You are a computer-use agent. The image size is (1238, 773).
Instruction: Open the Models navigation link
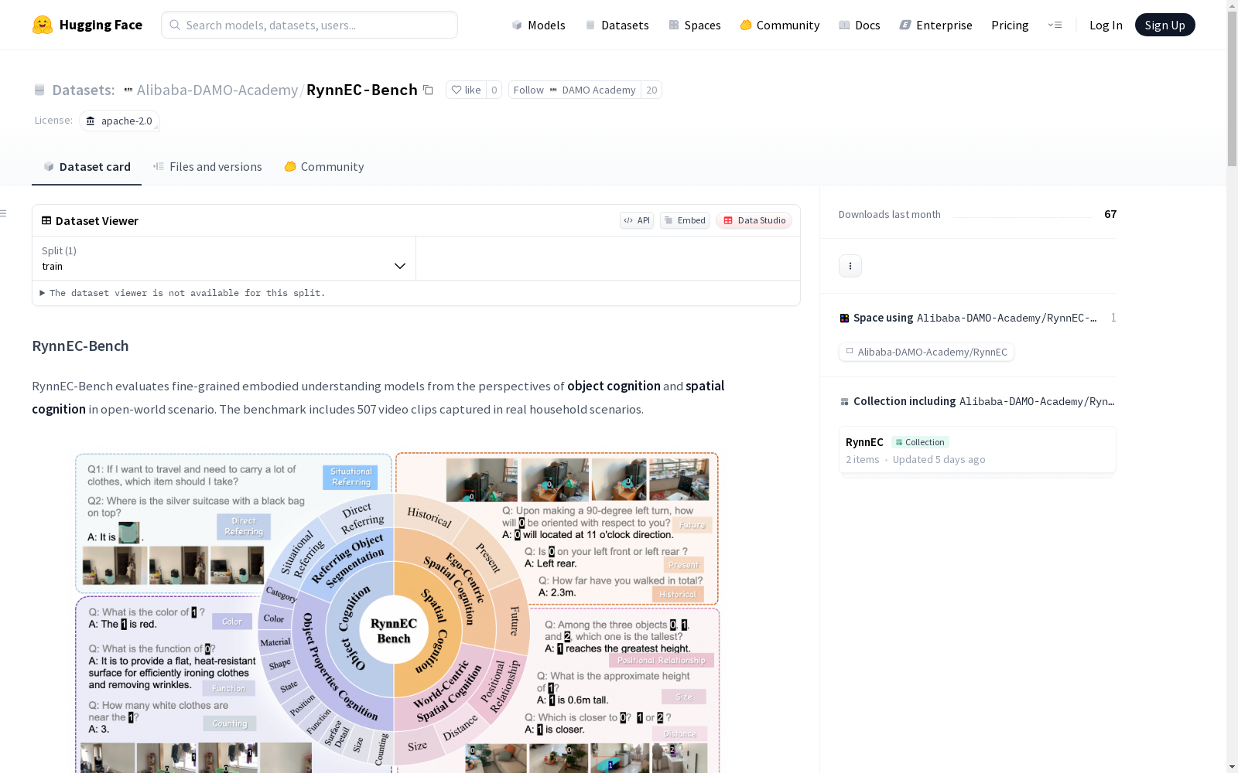tap(539, 25)
